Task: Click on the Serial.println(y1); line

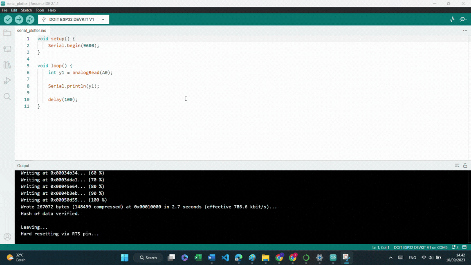Action: 74,86
